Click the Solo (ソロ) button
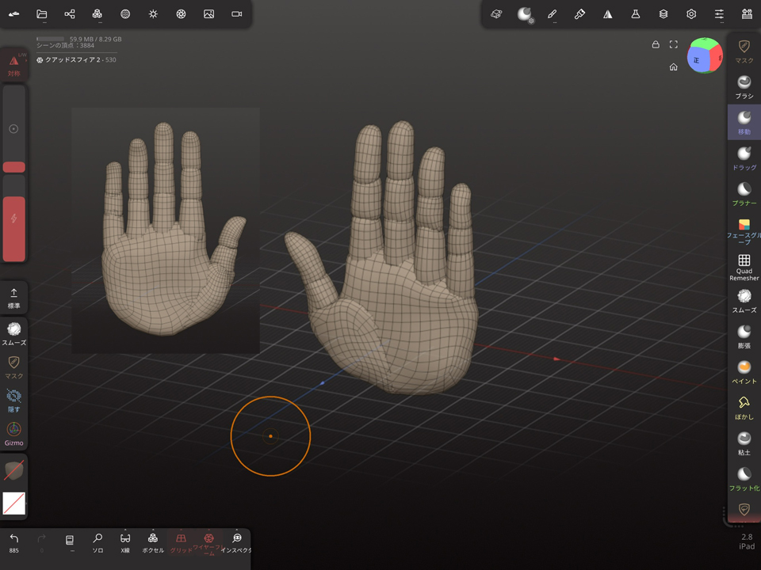 click(98, 543)
